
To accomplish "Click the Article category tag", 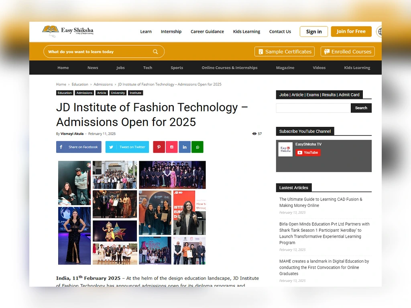I will click(102, 93).
